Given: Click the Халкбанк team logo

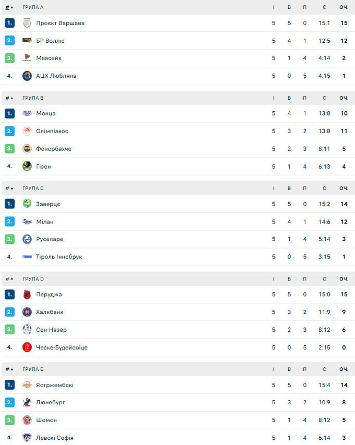Looking at the screenshot, I should [27, 312].
